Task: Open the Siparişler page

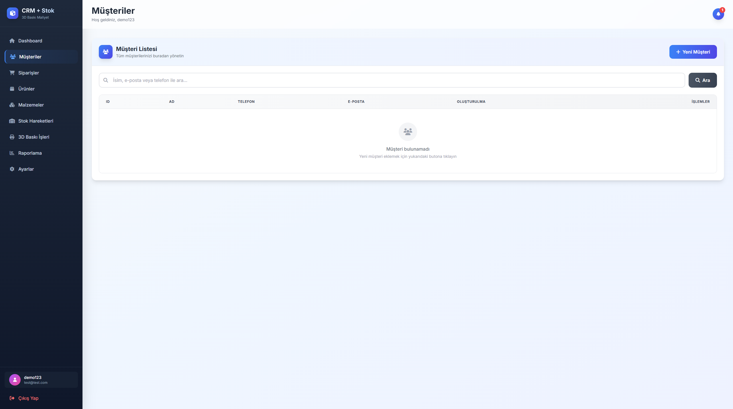Action: 29,73
